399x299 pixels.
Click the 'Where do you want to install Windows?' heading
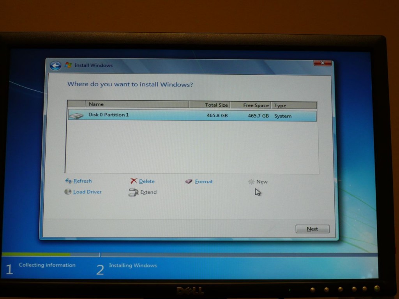coord(130,84)
